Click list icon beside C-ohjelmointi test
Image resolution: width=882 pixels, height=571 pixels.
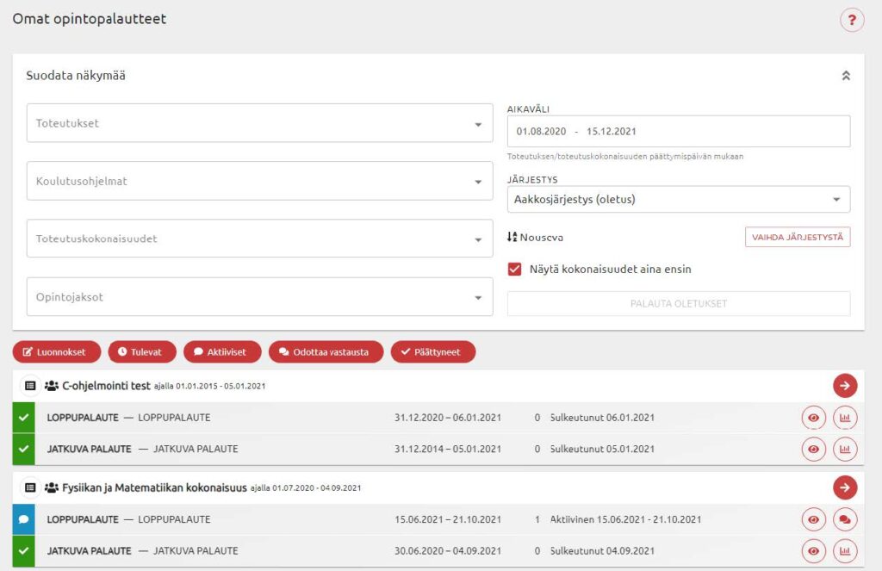pyautogui.click(x=30, y=386)
